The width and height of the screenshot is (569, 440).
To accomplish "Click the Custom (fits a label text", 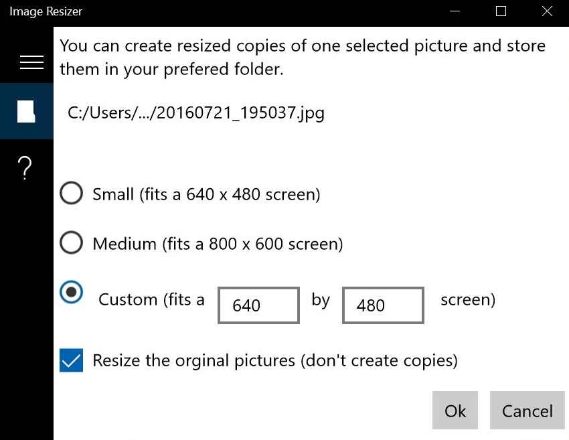I will coord(151,299).
